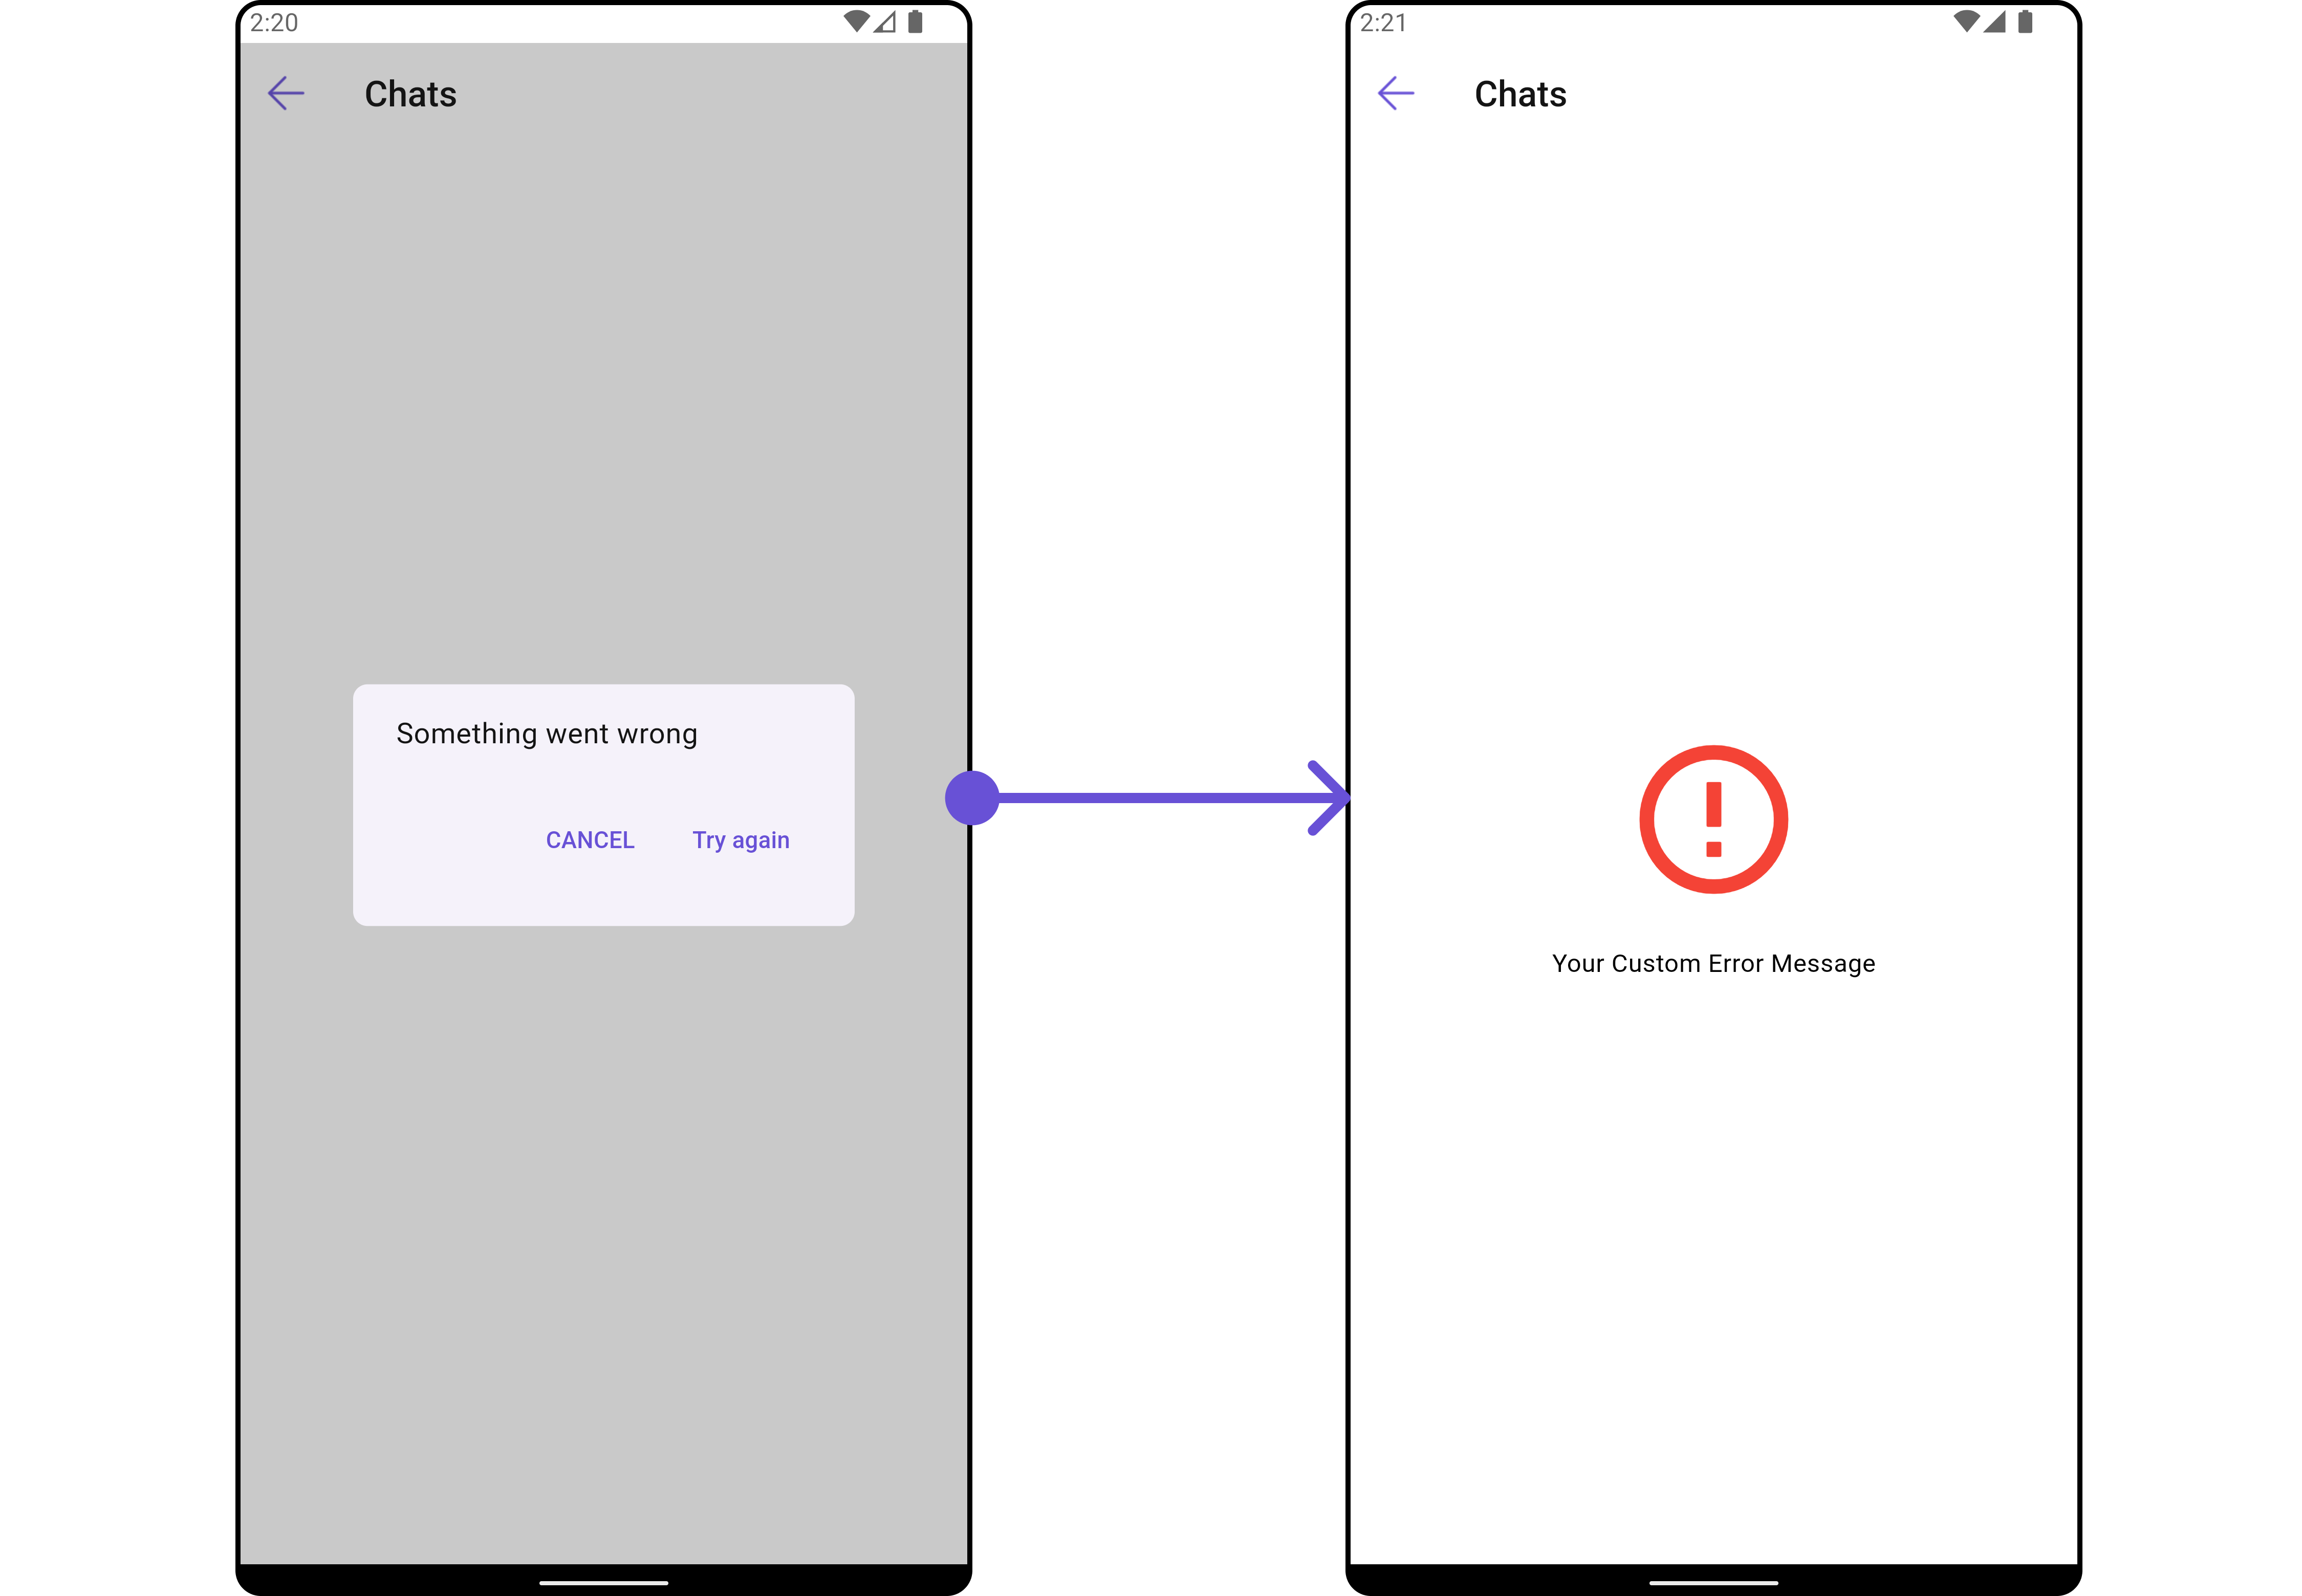Click the 2:20 clock on left phone

pyautogui.click(x=274, y=22)
